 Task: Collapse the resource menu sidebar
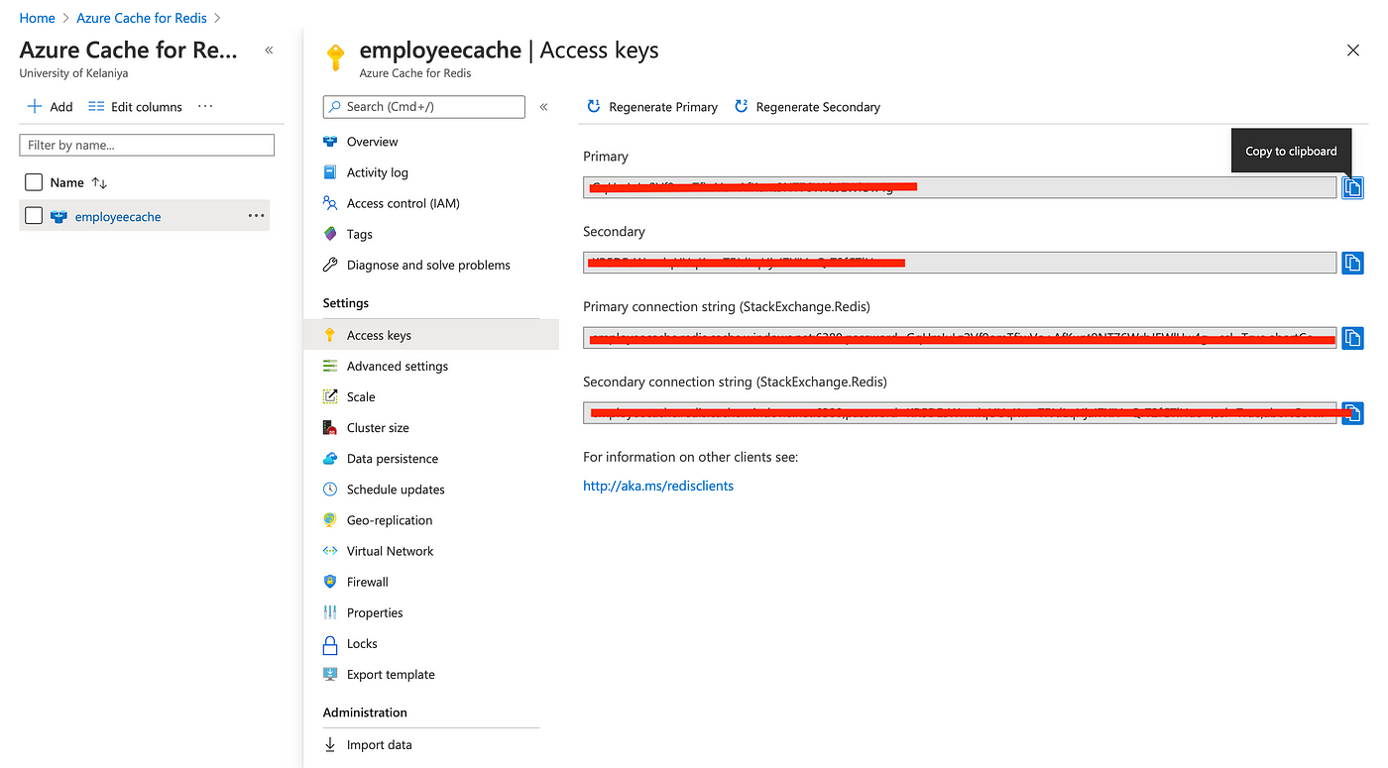click(543, 107)
